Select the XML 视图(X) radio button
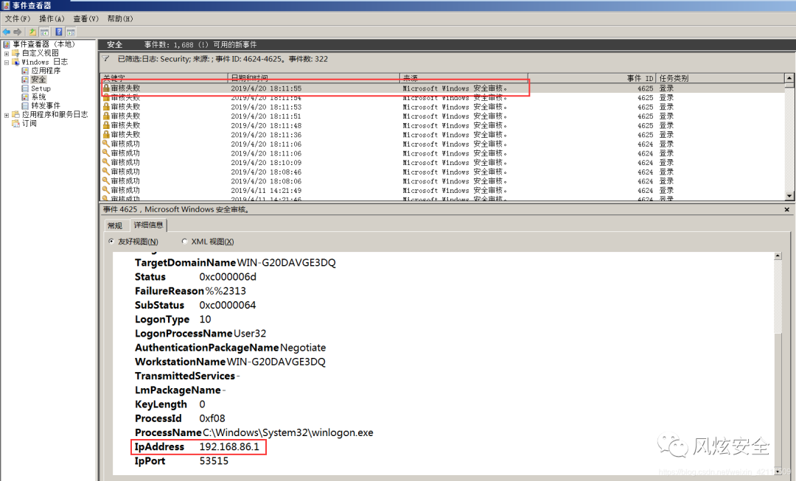The image size is (796, 481). [x=184, y=242]
